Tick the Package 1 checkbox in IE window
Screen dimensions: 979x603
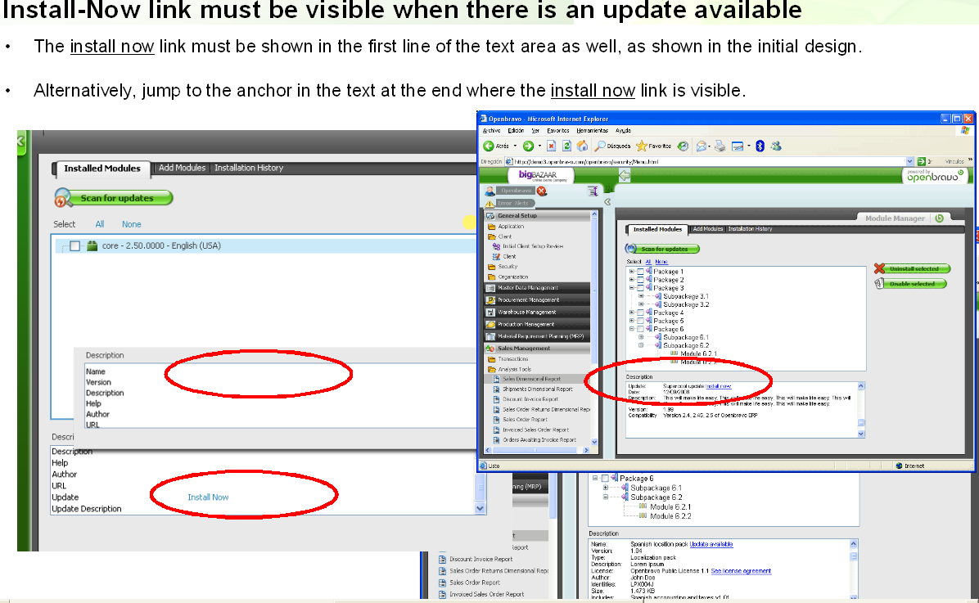coord(640,272)
